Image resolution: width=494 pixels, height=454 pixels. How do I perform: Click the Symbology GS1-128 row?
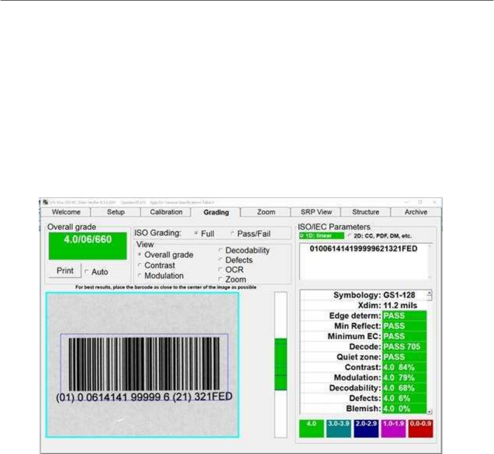pyautogui.click(x=364, y=295)
